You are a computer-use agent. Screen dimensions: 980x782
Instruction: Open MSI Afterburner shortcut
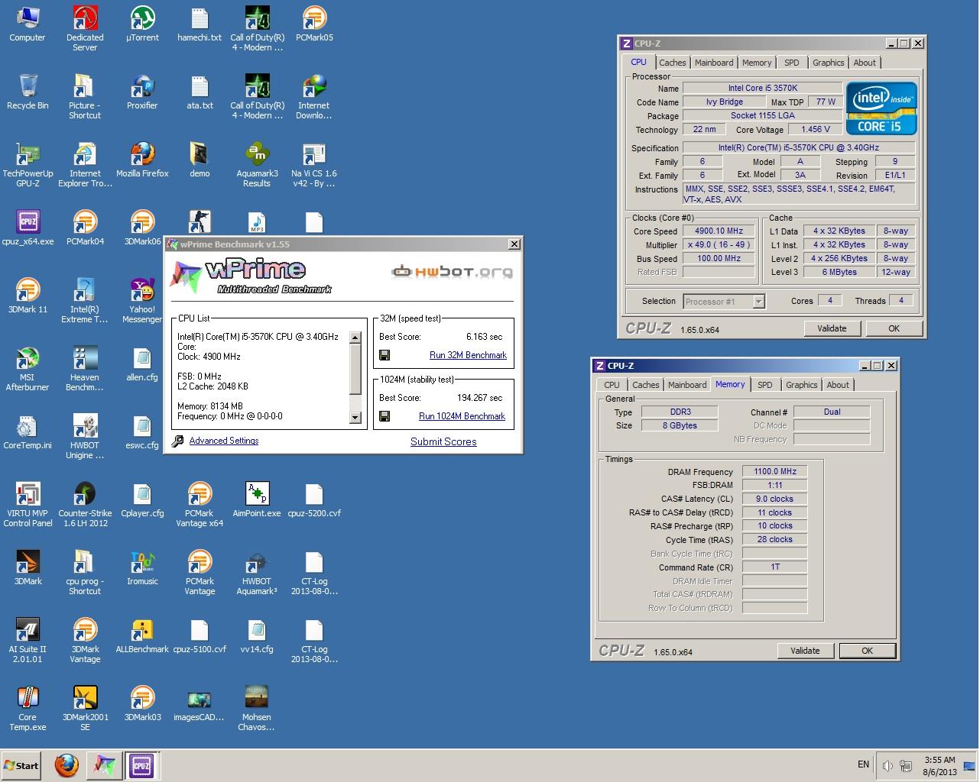pyautogui.click(x=28, y=368)
